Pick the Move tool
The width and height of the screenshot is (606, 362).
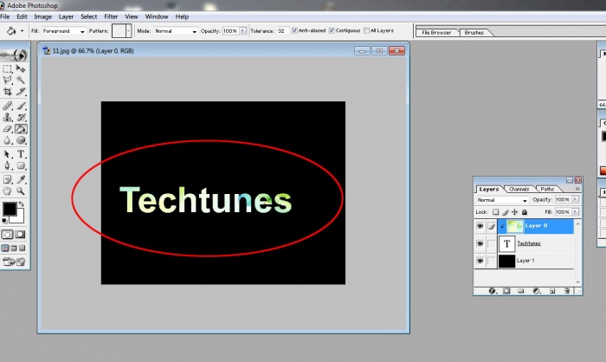[21, 68]
